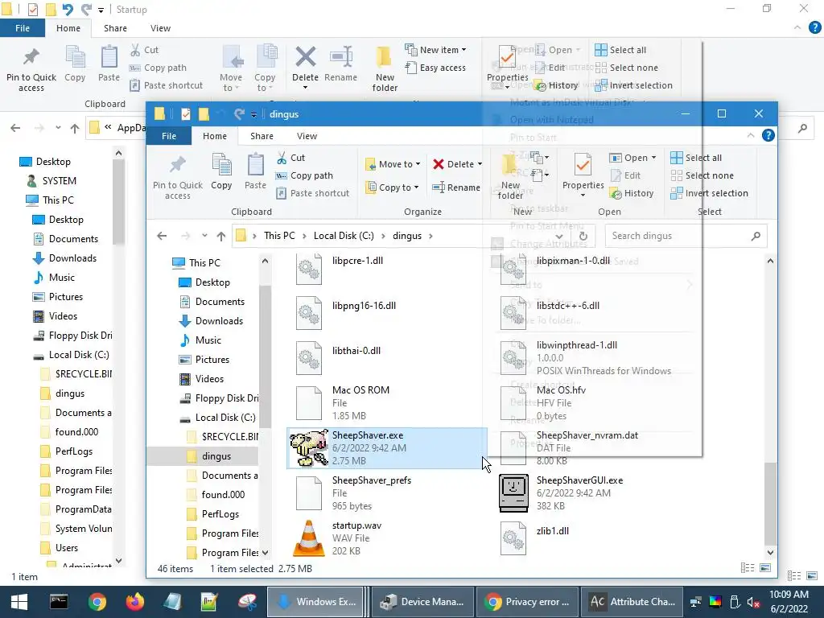Click Delete icon in Startup window ribbon

pos(305,57)
